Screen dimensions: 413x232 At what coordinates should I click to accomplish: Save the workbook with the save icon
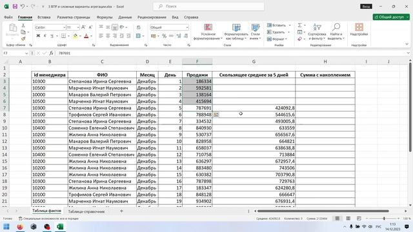pos(15,6)
